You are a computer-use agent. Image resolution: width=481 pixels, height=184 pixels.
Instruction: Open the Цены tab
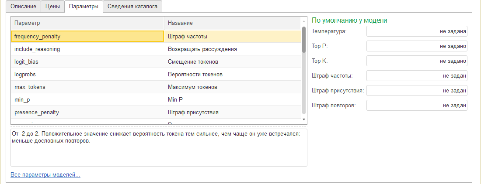pyautogui.click(x=52, y=7)
